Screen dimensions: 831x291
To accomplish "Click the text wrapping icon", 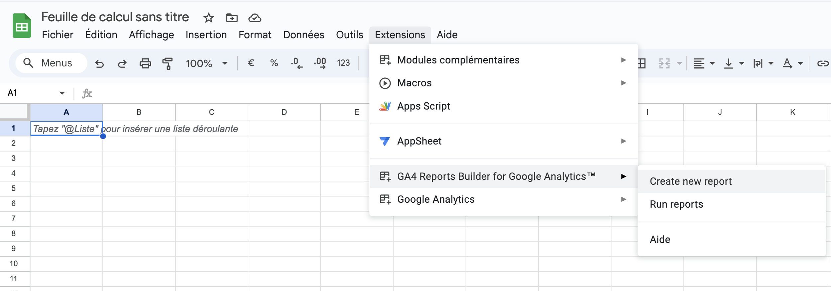I will 758,63.
